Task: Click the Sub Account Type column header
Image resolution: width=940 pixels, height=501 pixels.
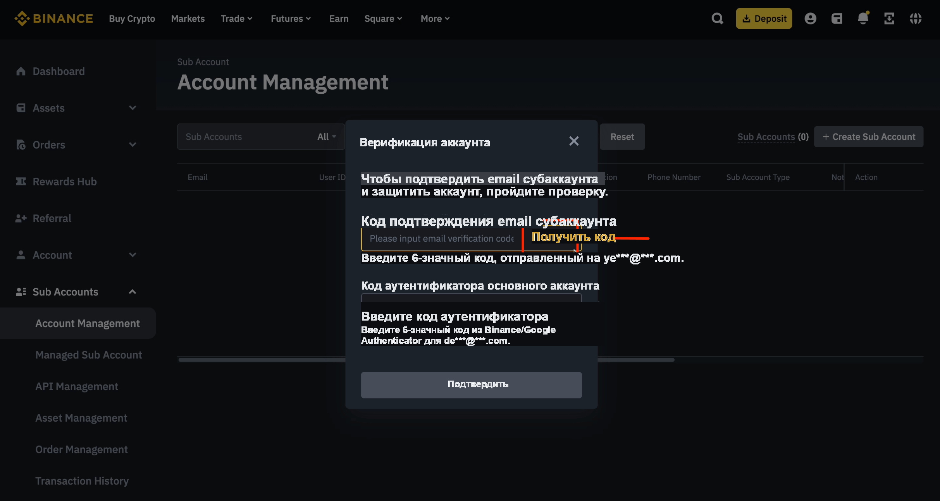Action: coord(758,177)
